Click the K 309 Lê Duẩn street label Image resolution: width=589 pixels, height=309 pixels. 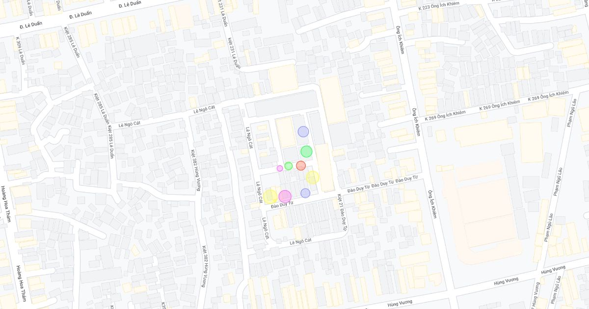20,52
